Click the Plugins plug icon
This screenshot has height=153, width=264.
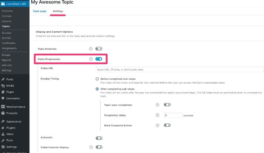tap(3, 128)
